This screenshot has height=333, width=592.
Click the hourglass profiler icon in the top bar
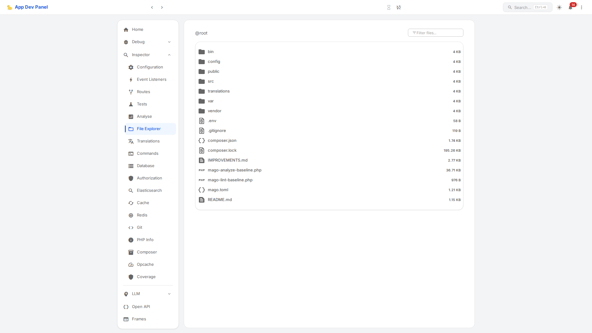point(389,7)
